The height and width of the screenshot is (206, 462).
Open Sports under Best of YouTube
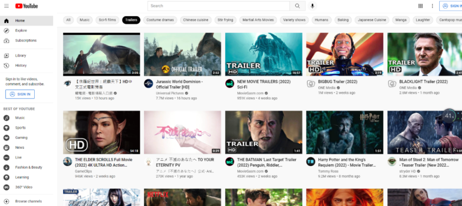pos(26,128)
